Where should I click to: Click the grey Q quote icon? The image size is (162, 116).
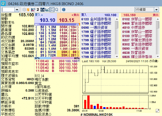tap(56, 9)
